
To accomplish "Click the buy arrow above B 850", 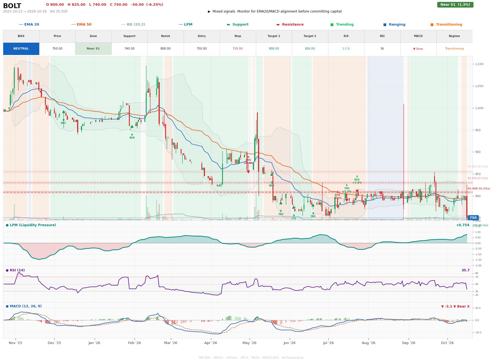I will pyautogui.click(x=272, y=174).
